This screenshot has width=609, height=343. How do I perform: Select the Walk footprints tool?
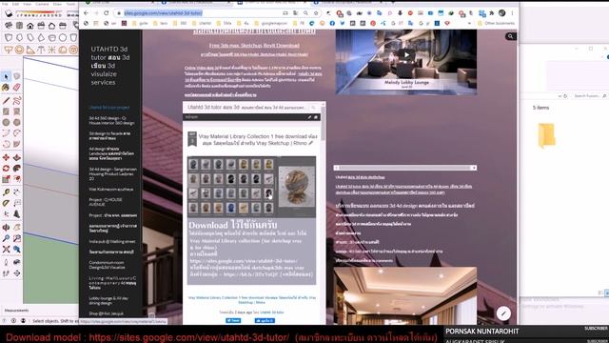coord(6,273)
